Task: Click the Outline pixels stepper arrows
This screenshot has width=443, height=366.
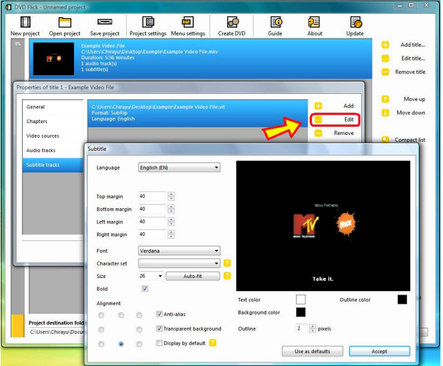Action: coord(313,328)
